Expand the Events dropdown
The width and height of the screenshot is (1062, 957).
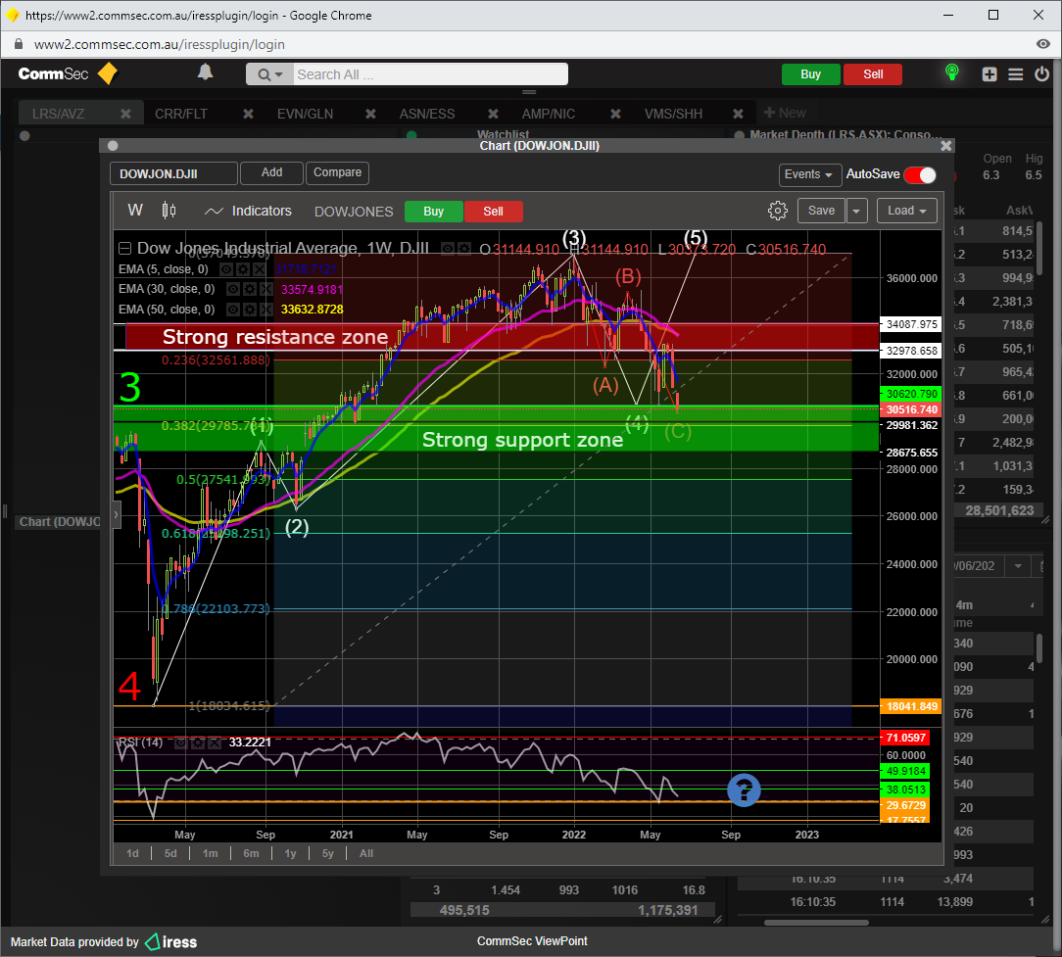click(x=810, y=174)
